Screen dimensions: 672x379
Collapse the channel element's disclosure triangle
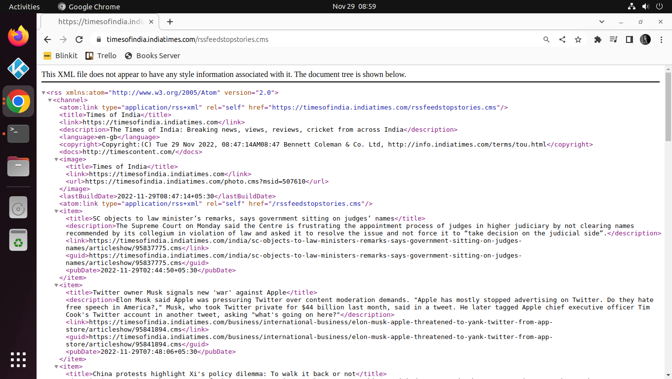tap(50, 100)
